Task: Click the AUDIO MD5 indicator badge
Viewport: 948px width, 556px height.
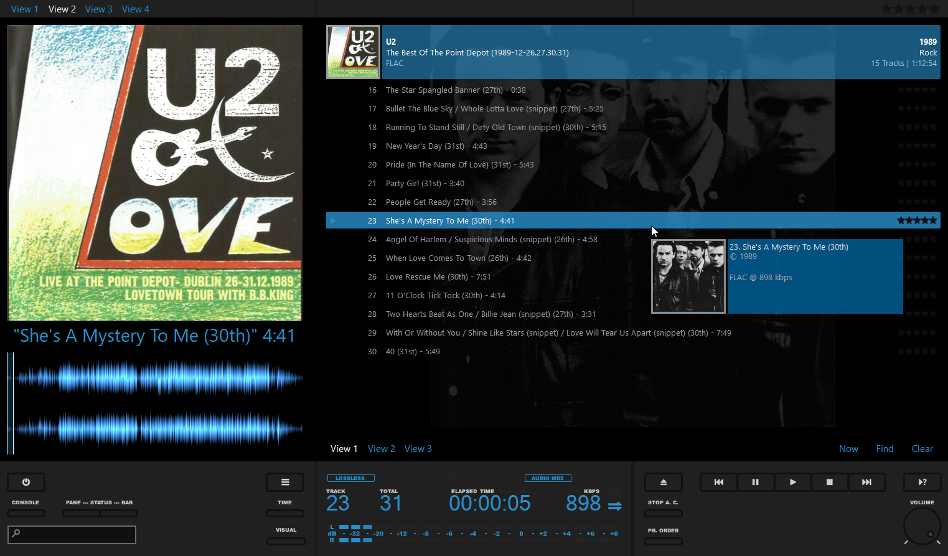Action: point(548,478)
